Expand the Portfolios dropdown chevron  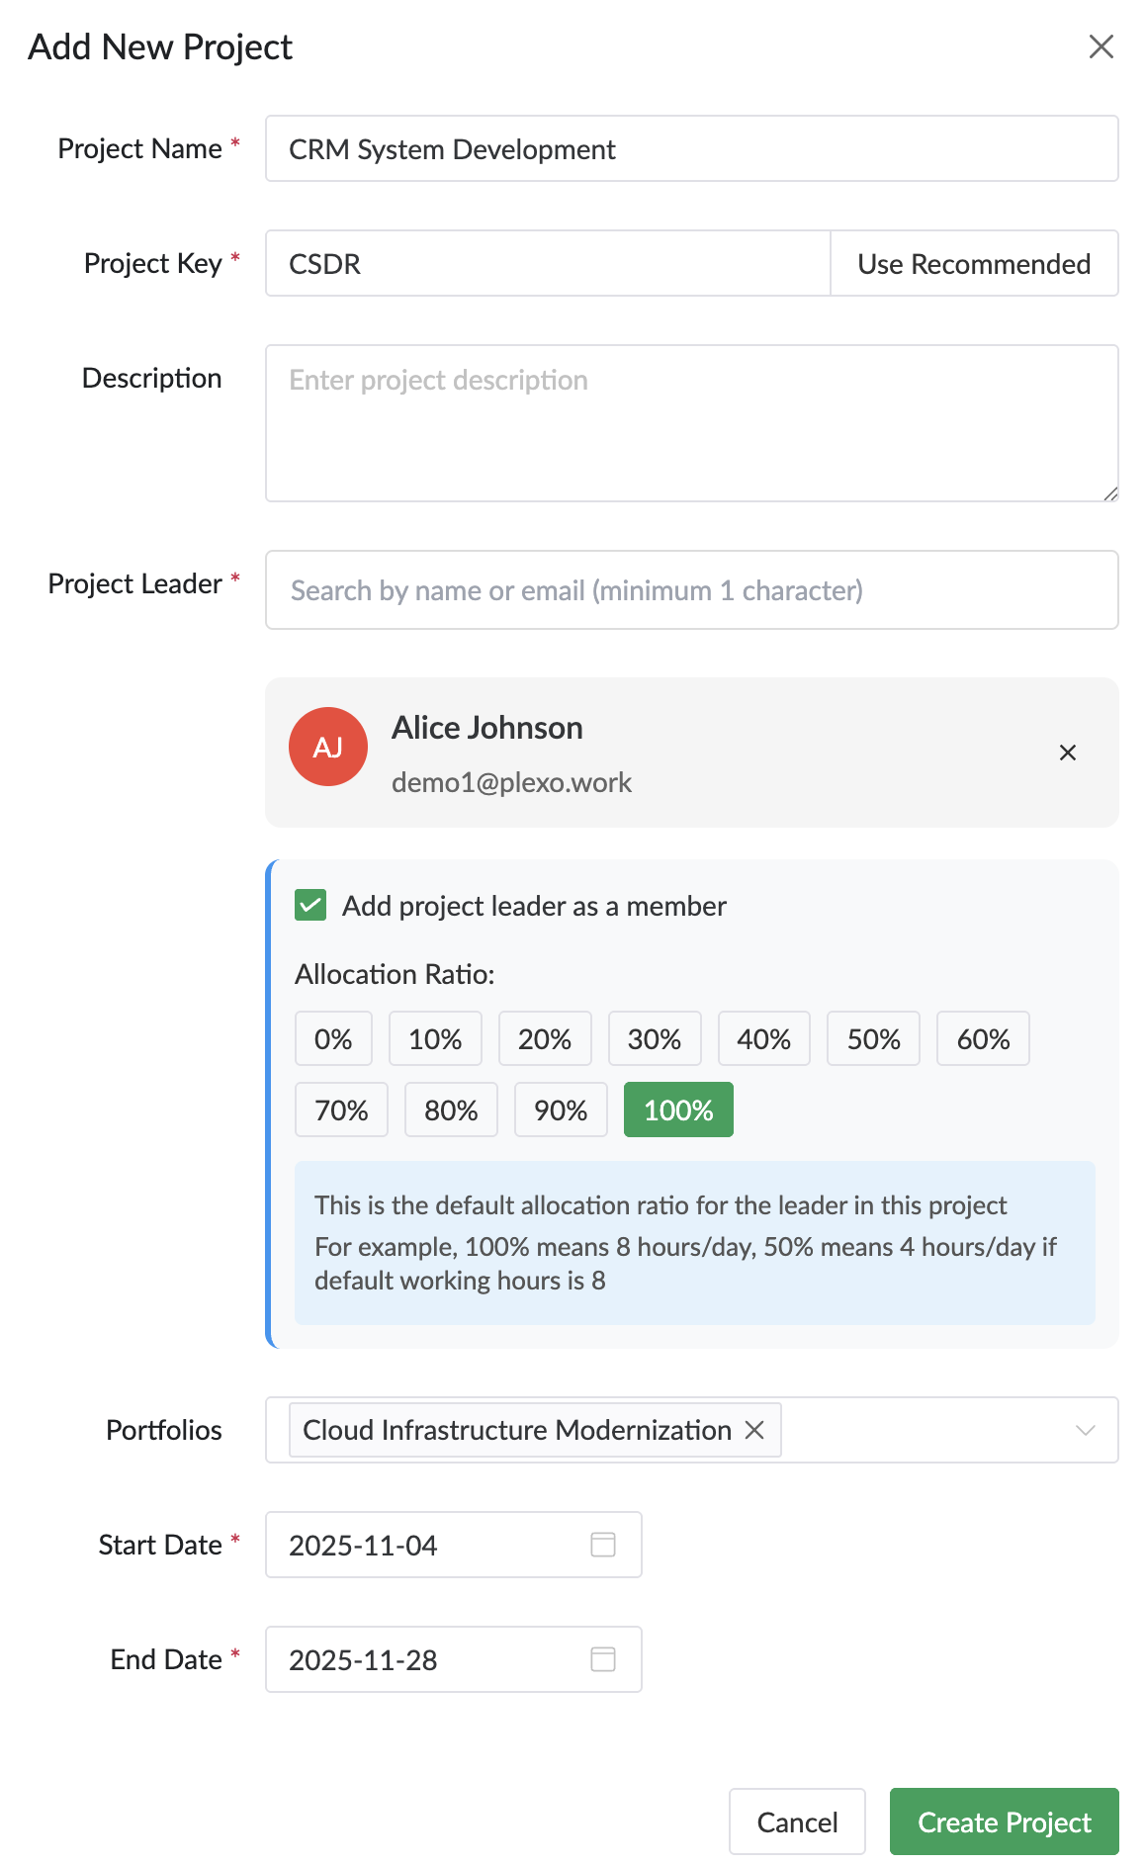pos(1085,1430)
